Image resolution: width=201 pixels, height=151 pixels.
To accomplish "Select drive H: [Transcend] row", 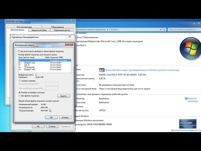I will click(x=45, y=67).
